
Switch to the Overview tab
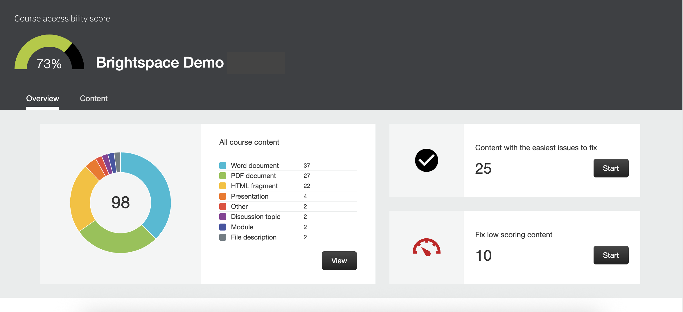pos(42,99)
